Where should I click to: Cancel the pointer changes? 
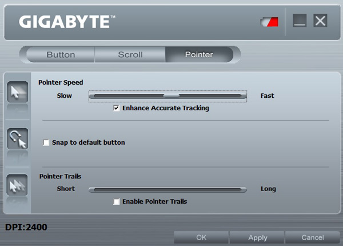pyautogui.click(x=313, y=237)
